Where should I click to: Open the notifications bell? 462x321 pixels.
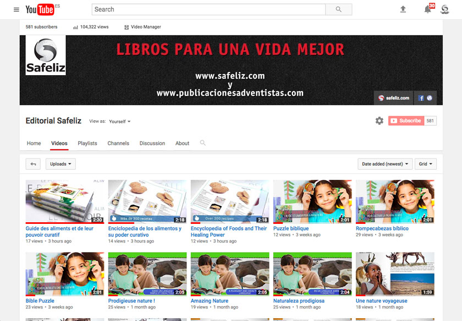tap(427, 9)
